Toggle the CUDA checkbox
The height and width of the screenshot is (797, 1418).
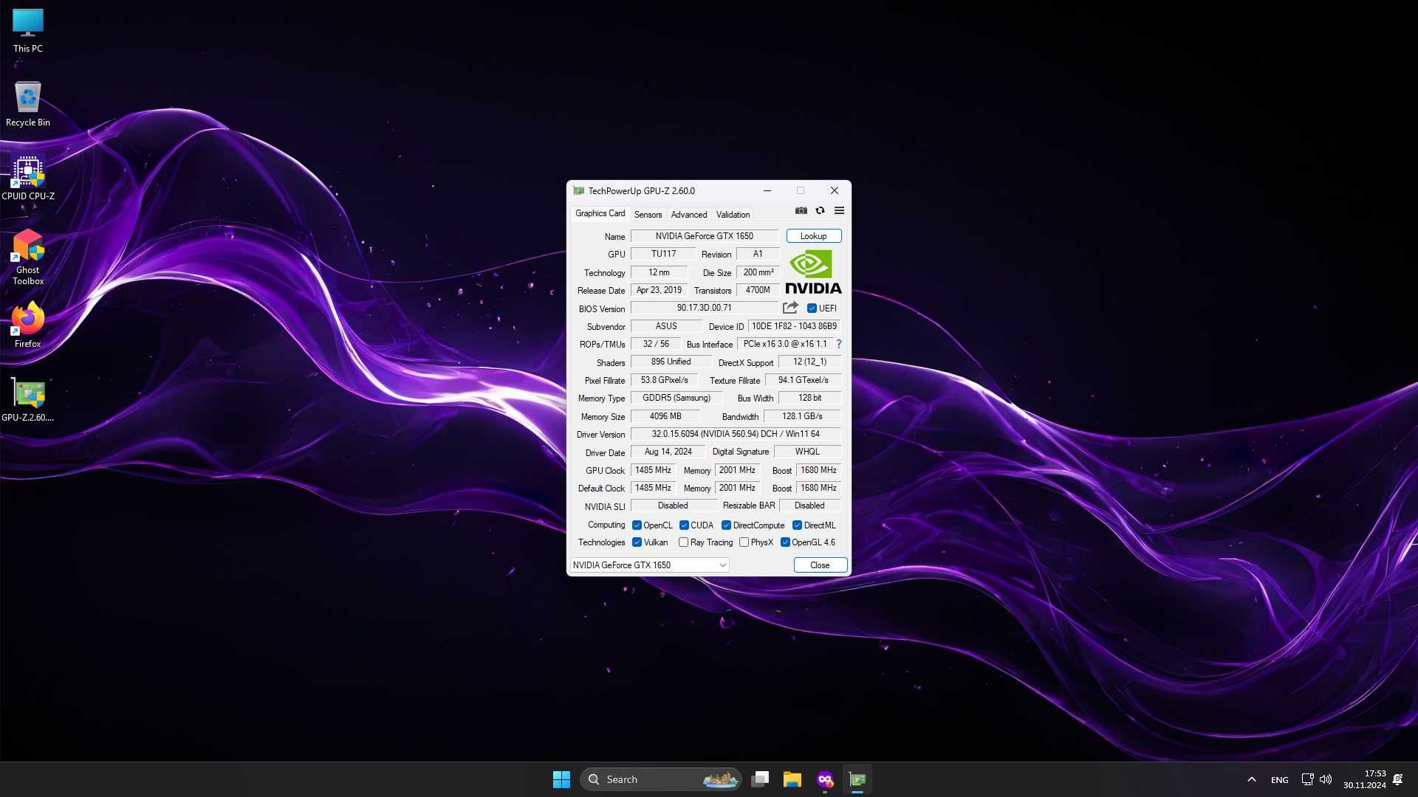tap(684, 525)
